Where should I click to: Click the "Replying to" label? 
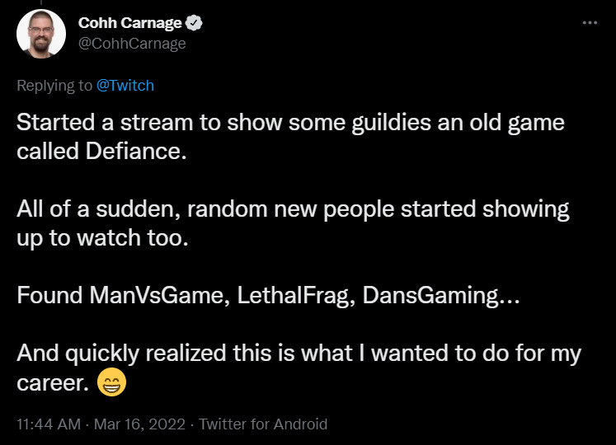[x=55, y=85]
